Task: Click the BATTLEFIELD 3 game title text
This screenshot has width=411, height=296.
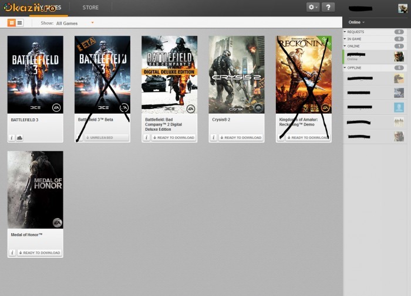Action: pyautogui.click(x=25, y=120)
